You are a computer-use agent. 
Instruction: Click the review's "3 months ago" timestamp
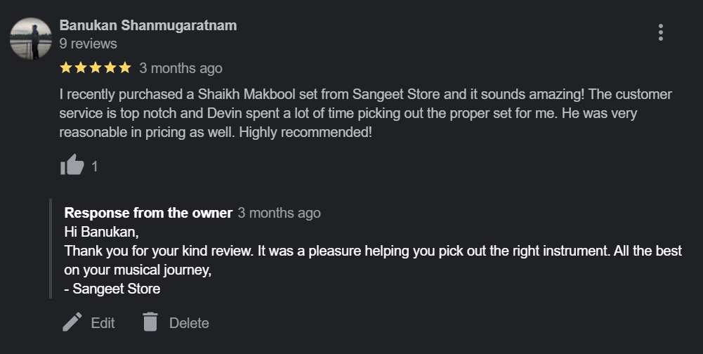[x=180, y=68]
